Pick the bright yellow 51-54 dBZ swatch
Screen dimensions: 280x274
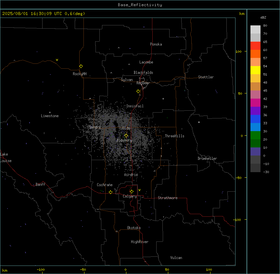[255, 70]
